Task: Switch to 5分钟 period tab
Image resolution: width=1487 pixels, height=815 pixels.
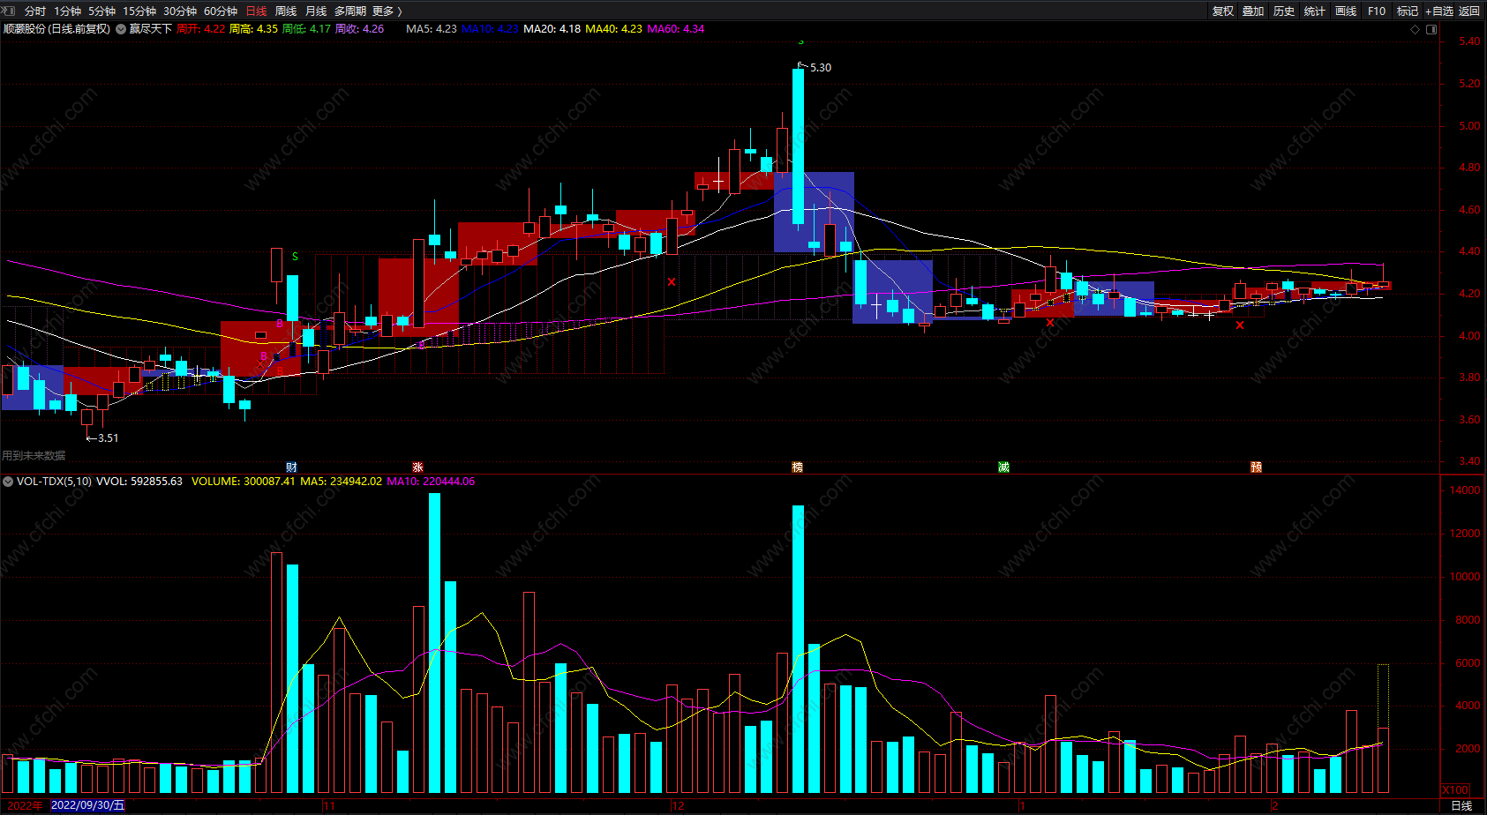Action: tap(101, 11)
